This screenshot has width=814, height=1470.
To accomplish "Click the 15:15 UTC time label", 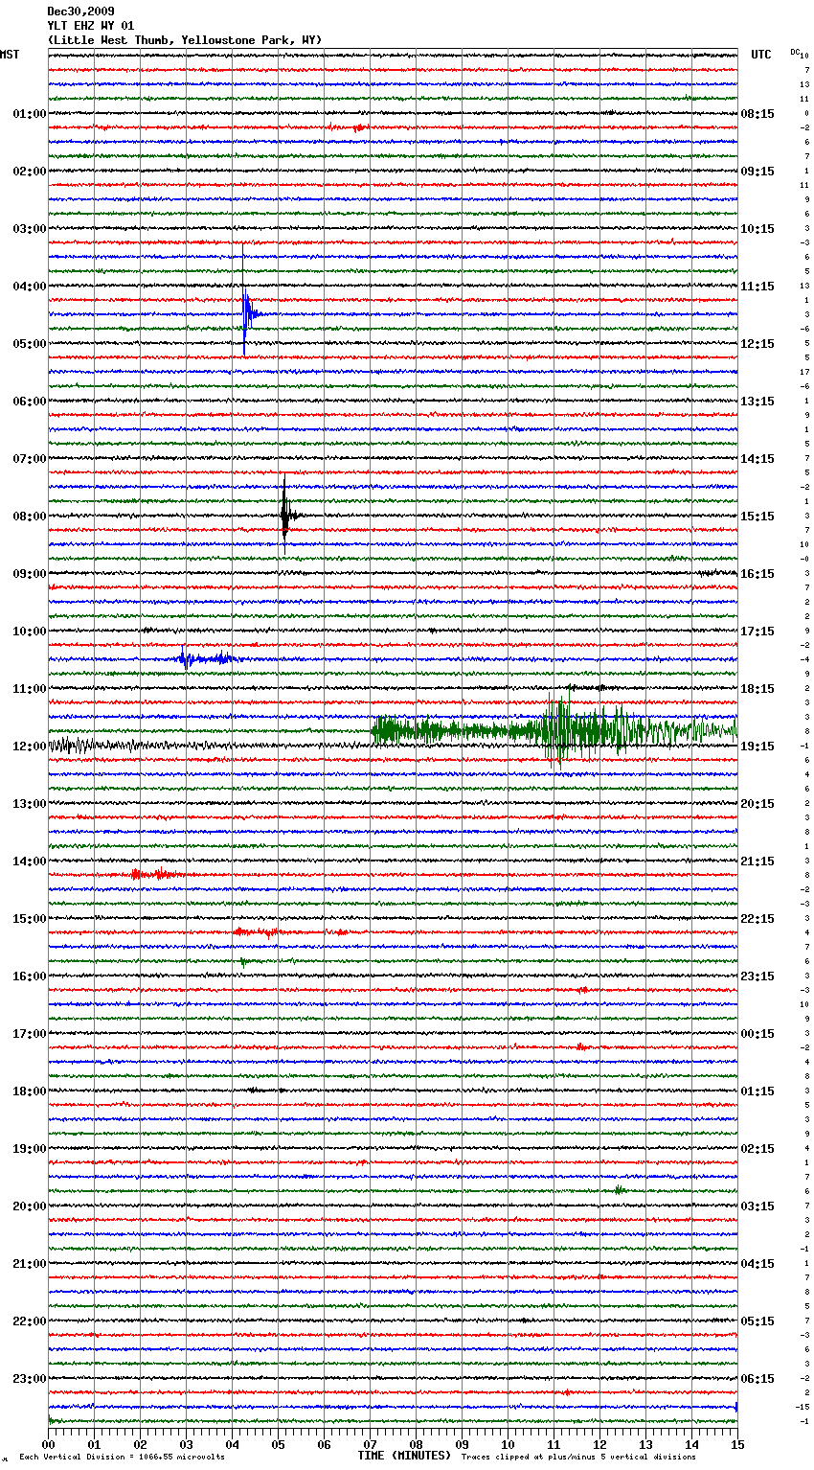I will coord(757,517).
